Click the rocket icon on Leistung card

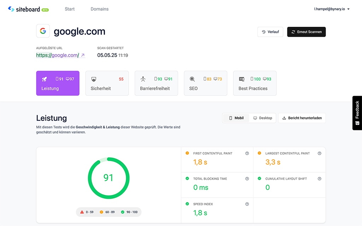tap(44, 79)
